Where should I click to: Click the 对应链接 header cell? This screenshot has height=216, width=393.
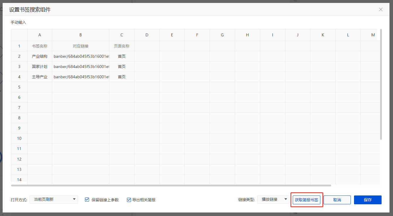81,46
